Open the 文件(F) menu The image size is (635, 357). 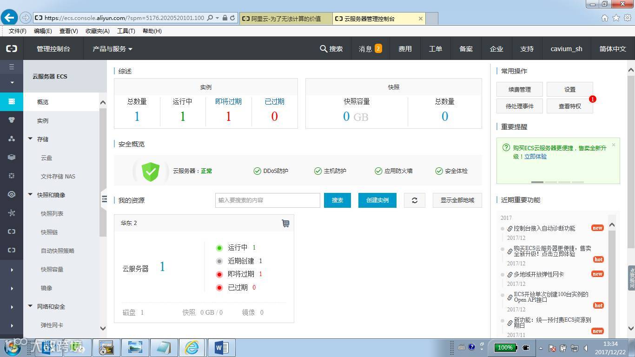point(18,31)
